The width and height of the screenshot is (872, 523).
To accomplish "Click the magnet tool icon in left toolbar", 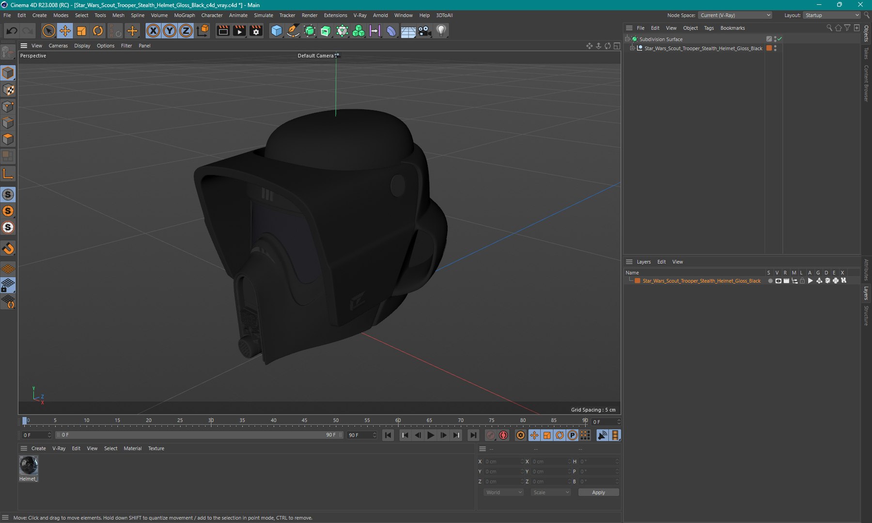I will (x=8, y=248).
